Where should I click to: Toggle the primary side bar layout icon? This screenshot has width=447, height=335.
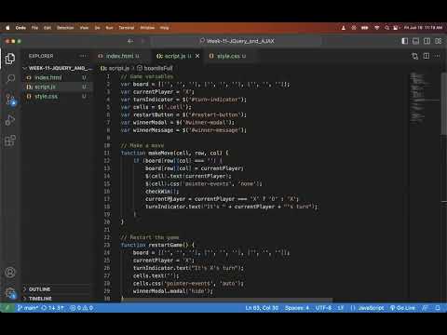404,41
